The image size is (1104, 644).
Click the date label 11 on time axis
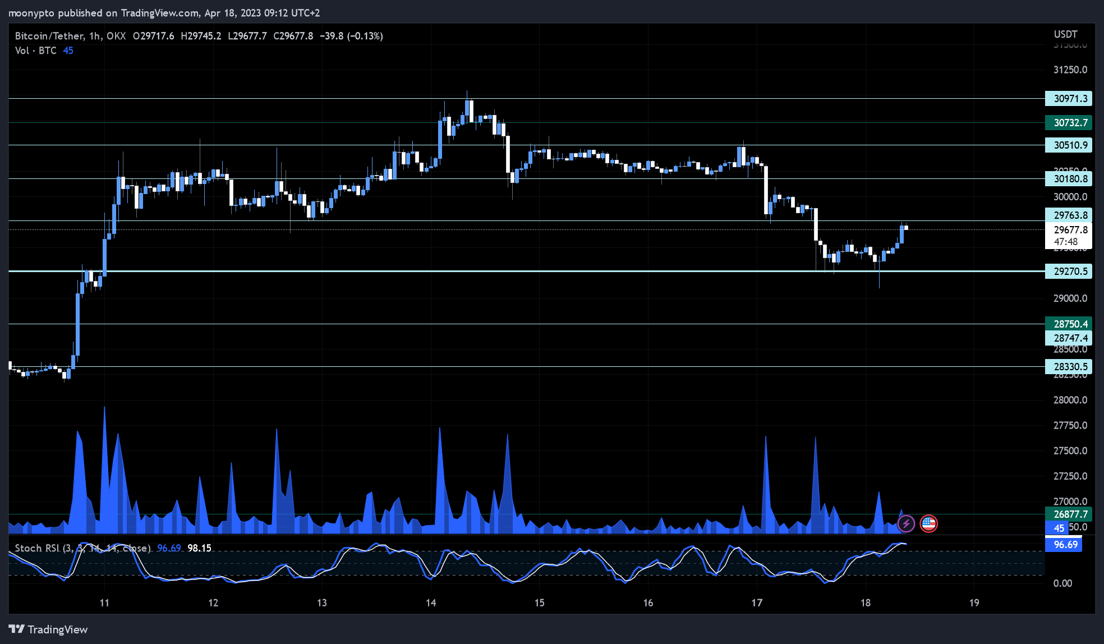coord(104,603)
